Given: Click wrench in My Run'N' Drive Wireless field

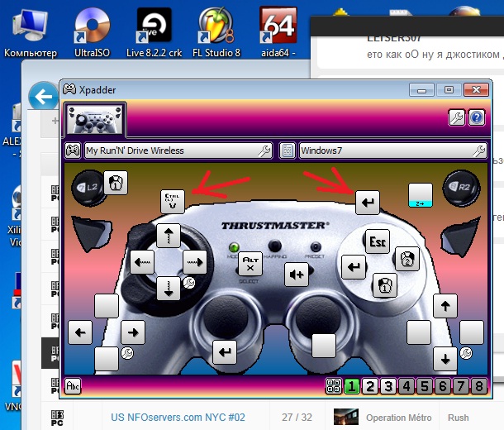Looking at the screenshot, I should [264, 150].
